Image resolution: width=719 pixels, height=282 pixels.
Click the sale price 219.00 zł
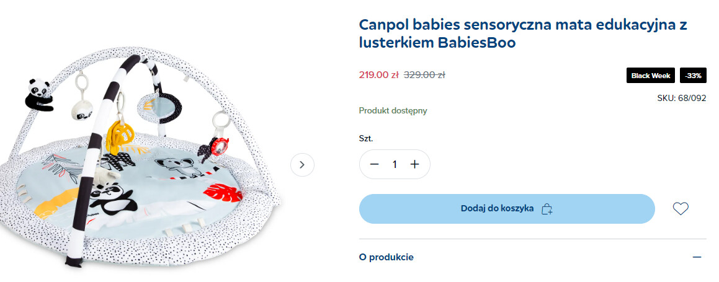pyautogui.click(x=378, y=75)
